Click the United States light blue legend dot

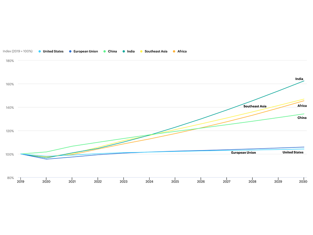(x=39, y=51)
